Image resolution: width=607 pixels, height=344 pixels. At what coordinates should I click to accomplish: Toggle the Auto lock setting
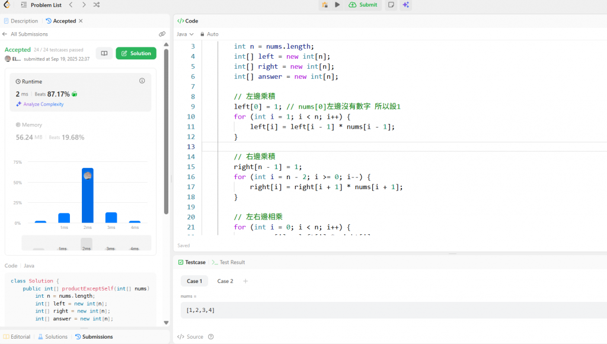click(x=209, y=34)
